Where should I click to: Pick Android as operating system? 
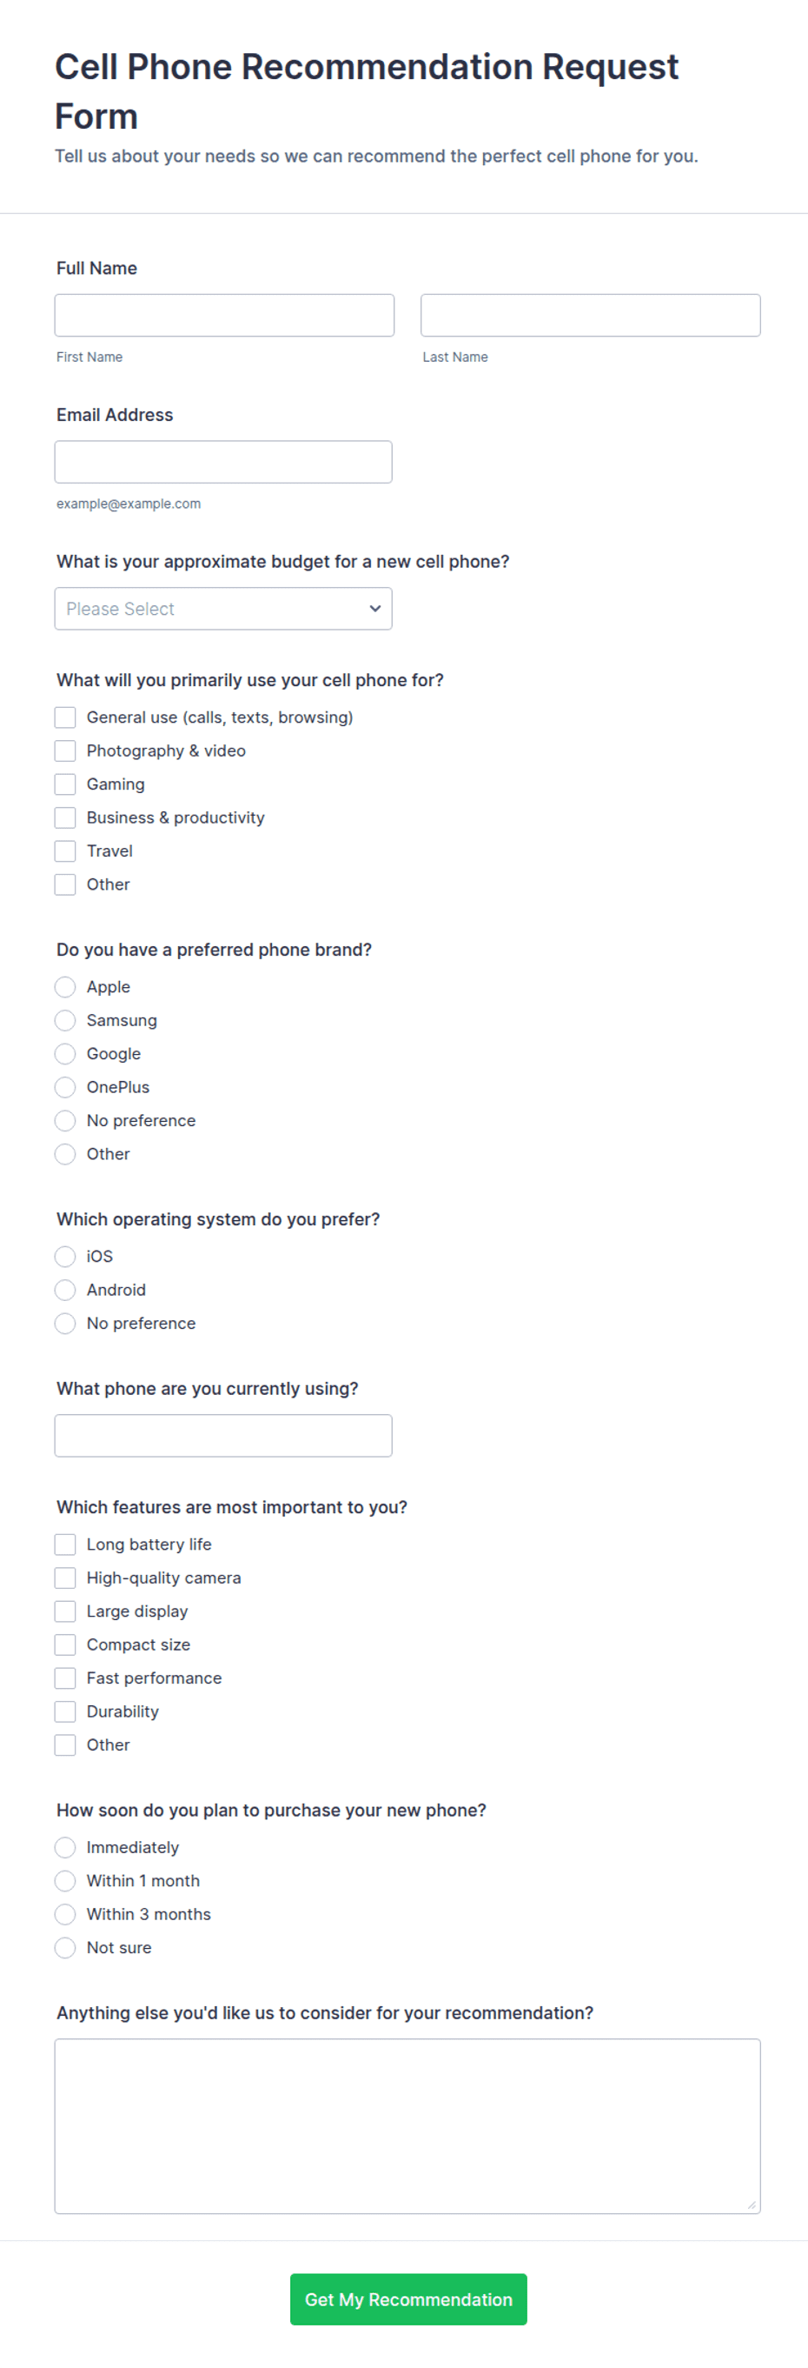pos(65,1290)
